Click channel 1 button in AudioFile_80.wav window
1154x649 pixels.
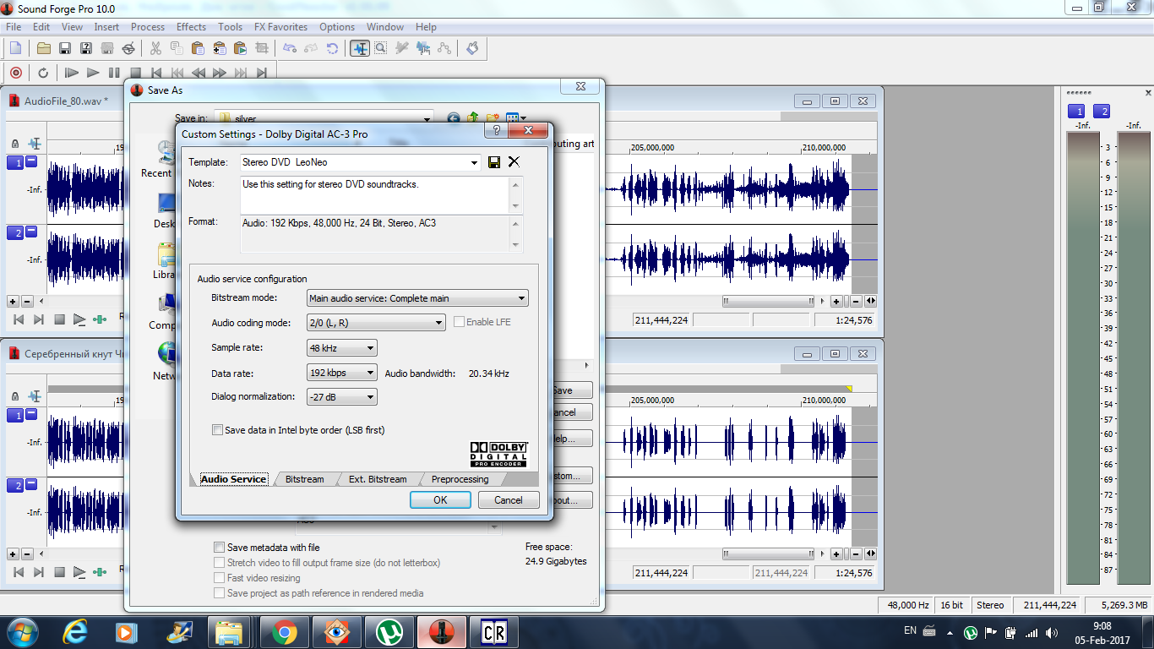click(15, 162)
